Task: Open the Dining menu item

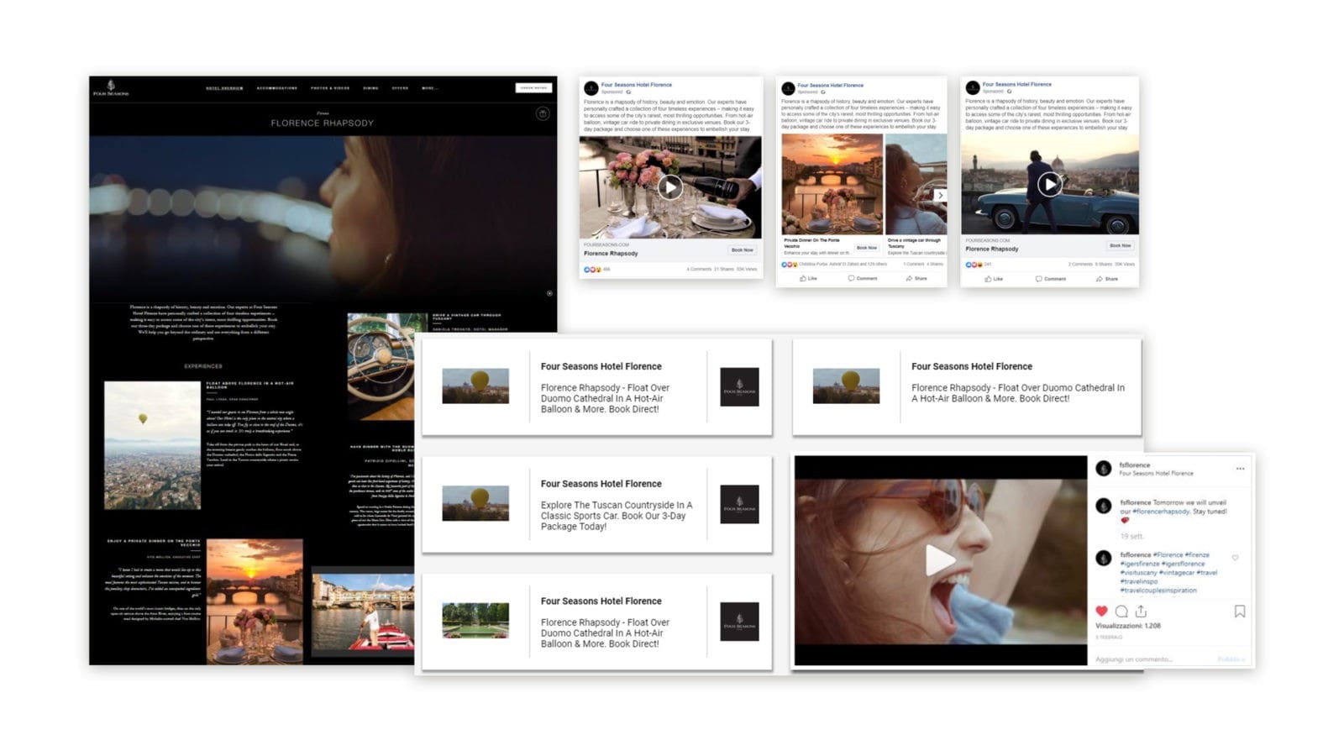Action: (370, 88)
